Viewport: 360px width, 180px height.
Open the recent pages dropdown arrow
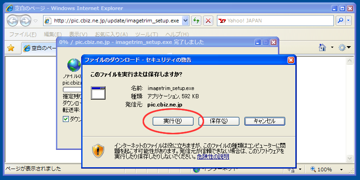(x=35, y=21)
